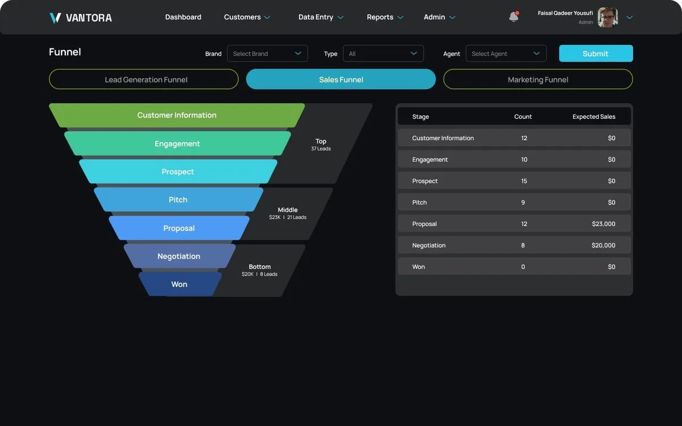
Task: Click the Pitch funnel stage
Action: (178, 200)
